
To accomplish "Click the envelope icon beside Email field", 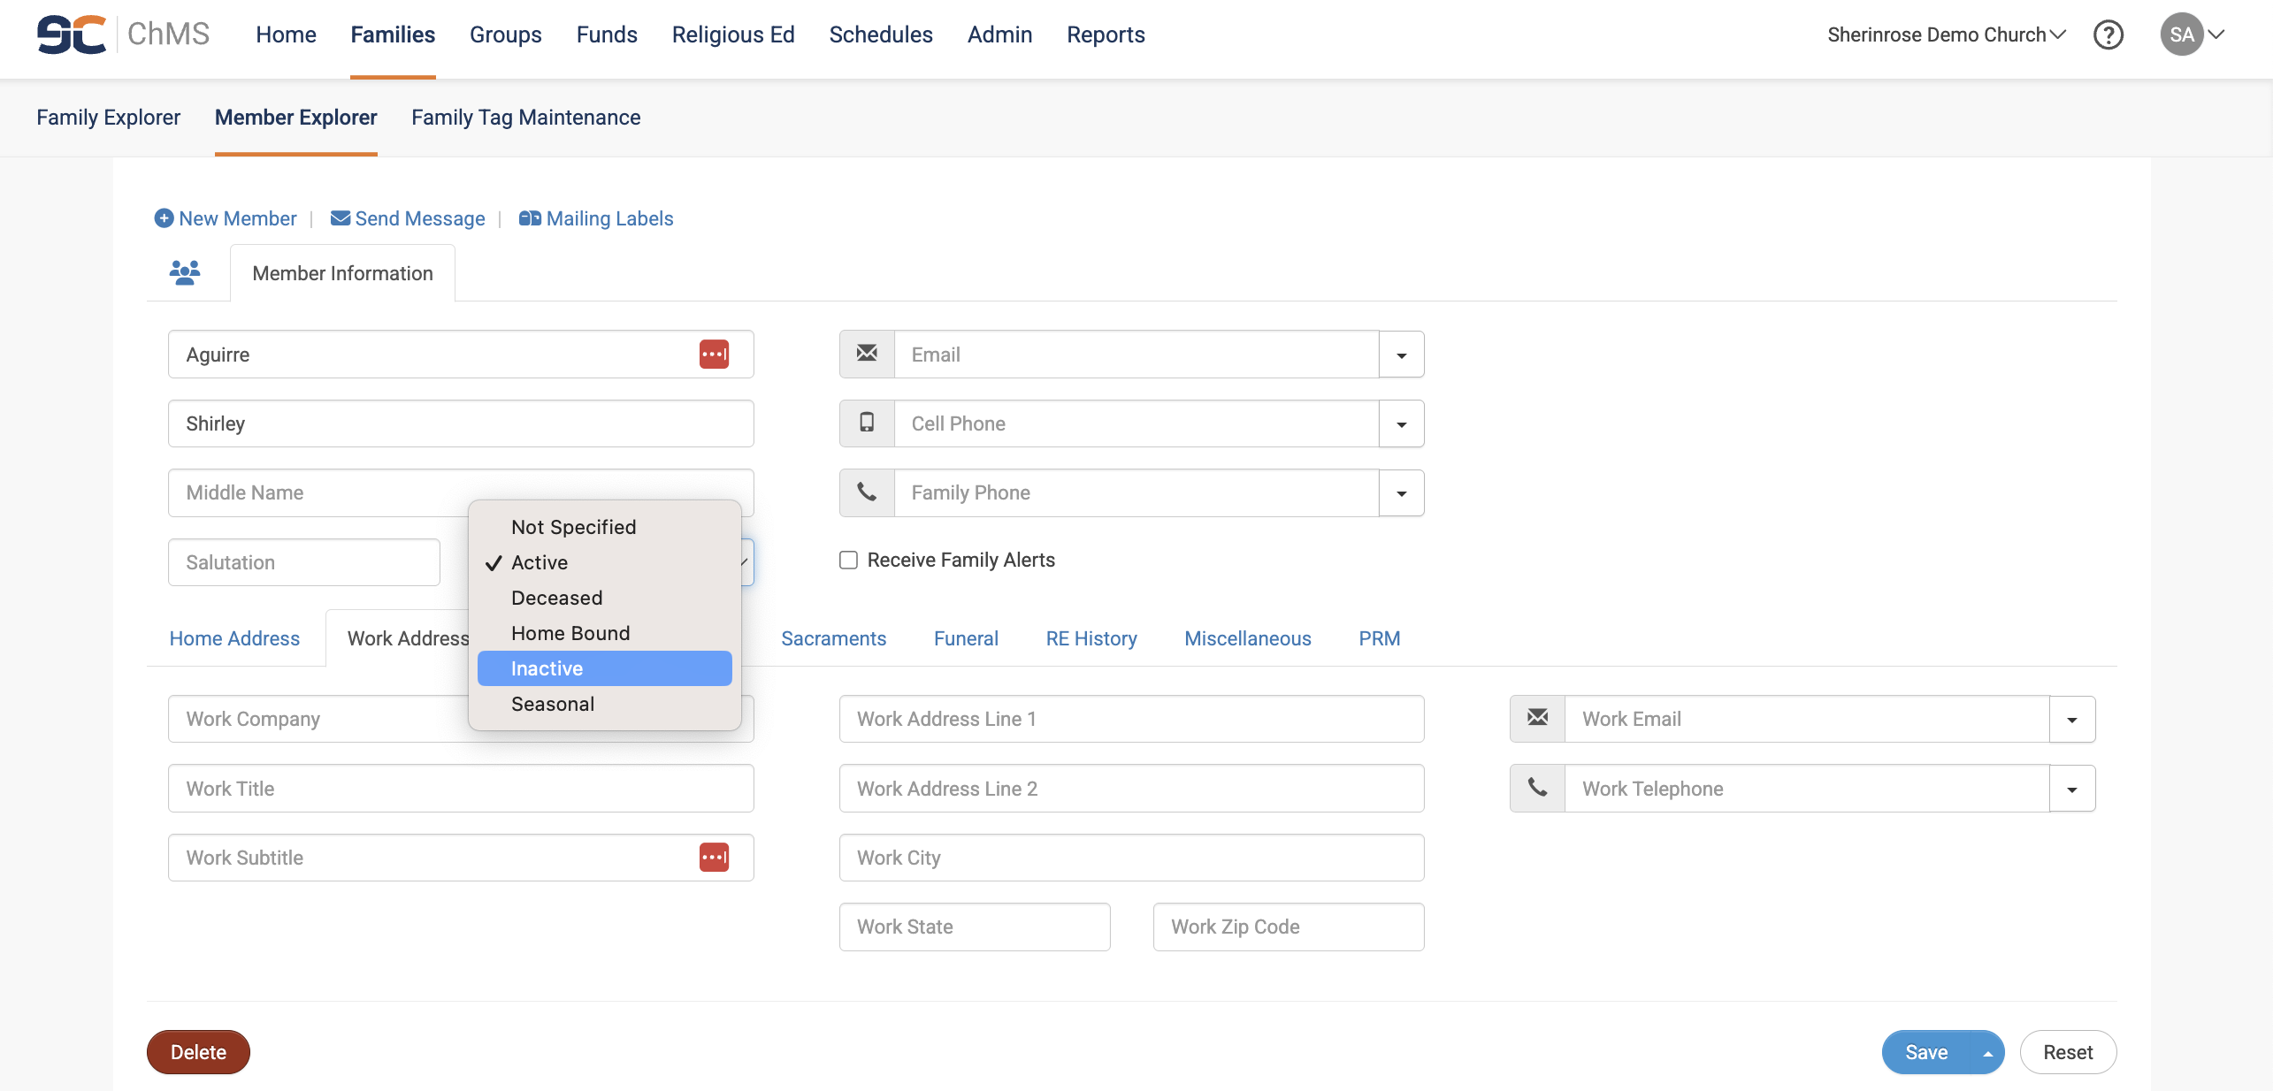I will click(867, 354).
